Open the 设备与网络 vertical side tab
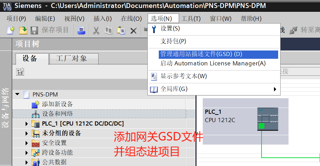Image resolution: width=320 pixels, height=166 pixels. (x=6, y=108)
